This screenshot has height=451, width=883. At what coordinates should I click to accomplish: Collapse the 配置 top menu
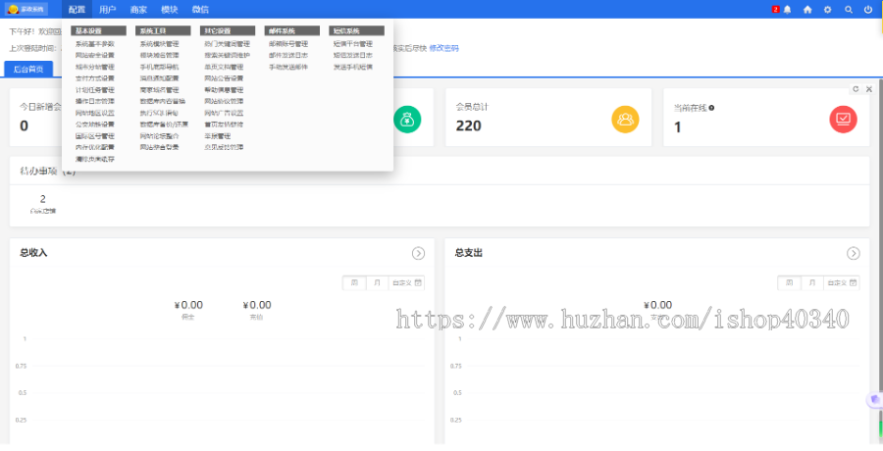pos(77,9)
